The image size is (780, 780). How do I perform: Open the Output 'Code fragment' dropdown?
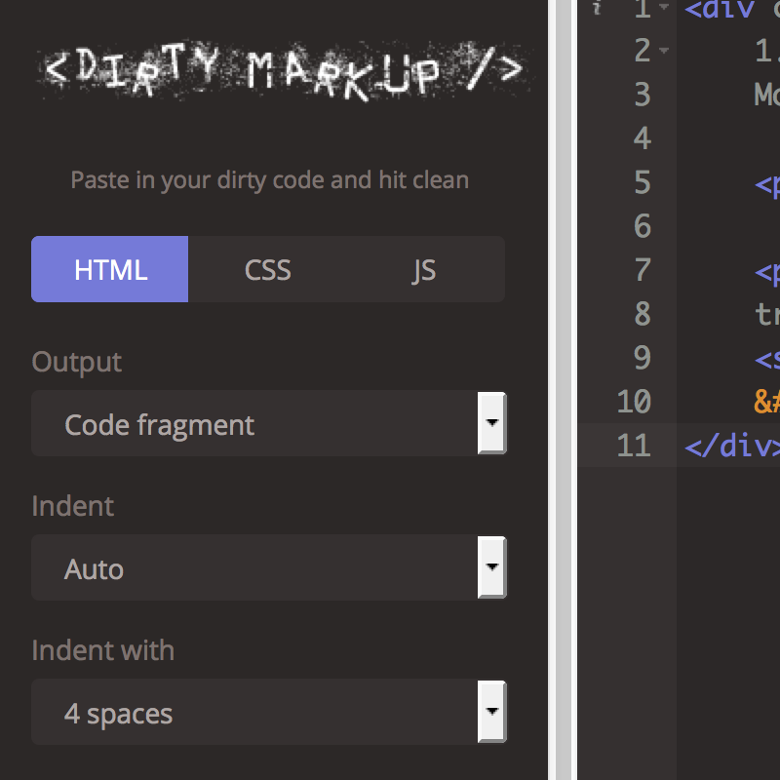coord(269,423)
